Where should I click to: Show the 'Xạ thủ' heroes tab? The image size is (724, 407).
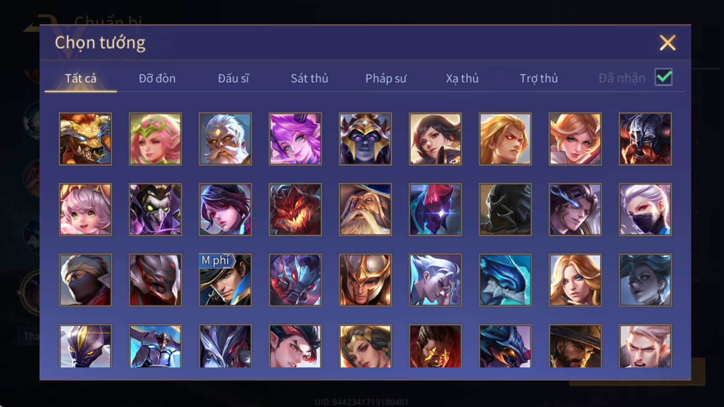(462, 78)
